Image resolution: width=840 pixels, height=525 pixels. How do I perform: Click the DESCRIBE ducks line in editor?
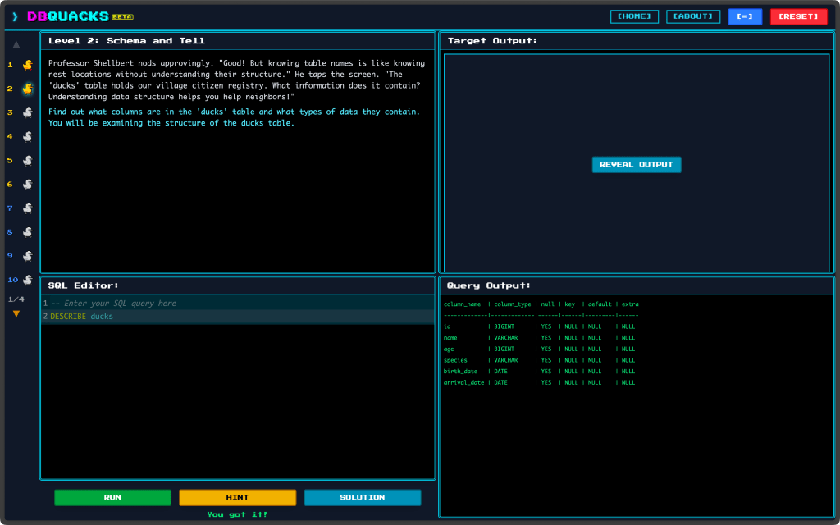pos(82,317)
